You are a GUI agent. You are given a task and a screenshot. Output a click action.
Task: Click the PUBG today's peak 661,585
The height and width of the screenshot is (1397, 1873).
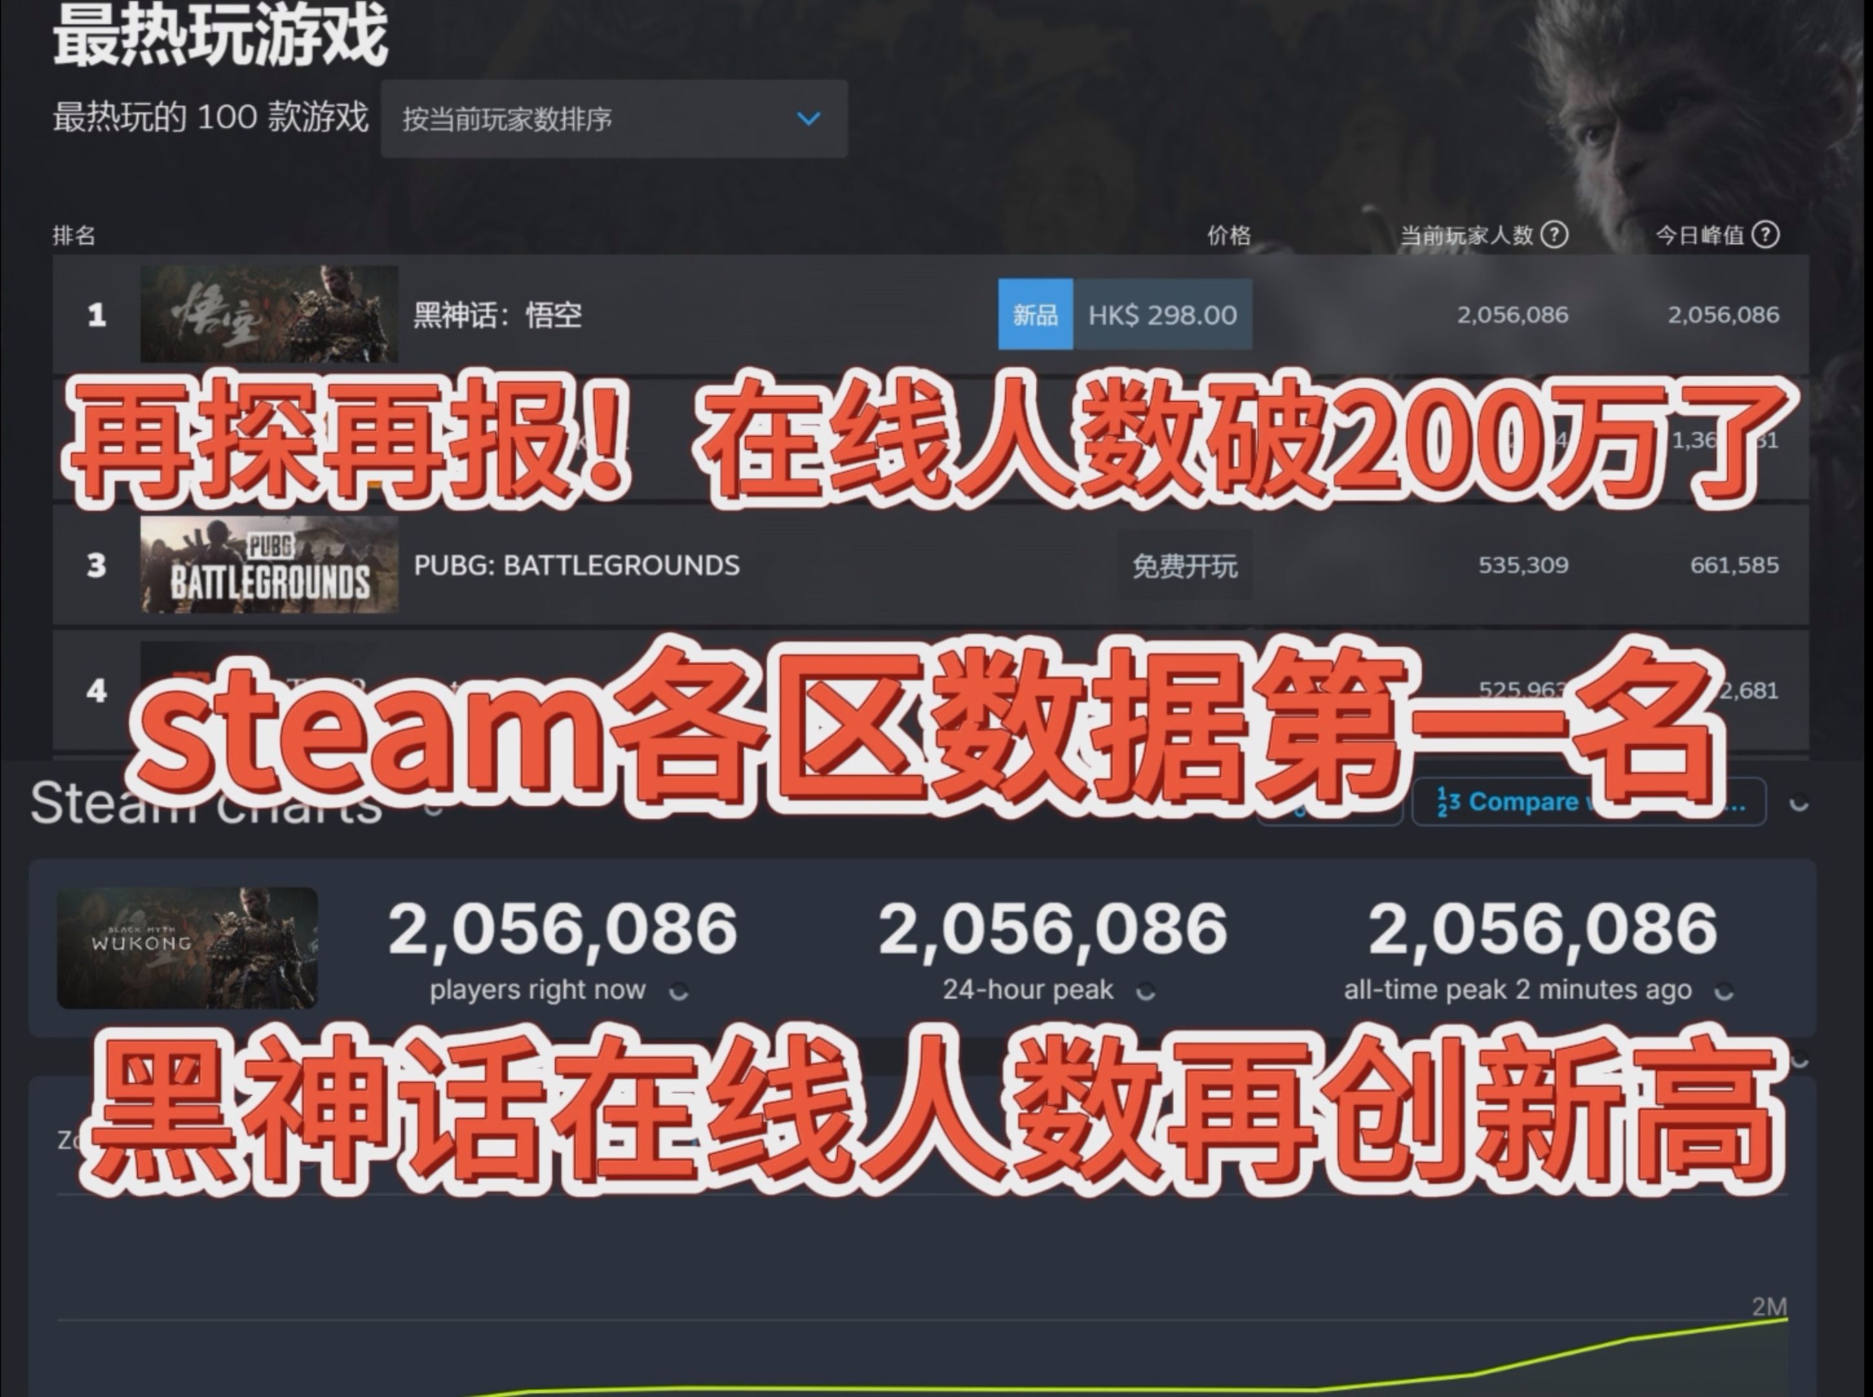1735,565
